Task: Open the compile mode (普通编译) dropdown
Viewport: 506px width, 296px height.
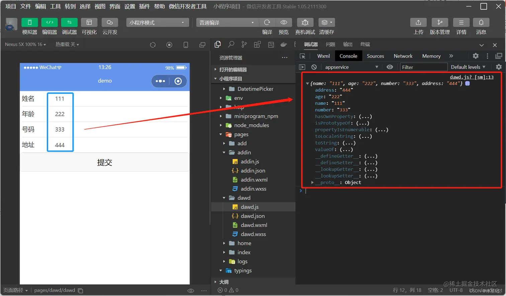Action: click(x=227, y=22)
